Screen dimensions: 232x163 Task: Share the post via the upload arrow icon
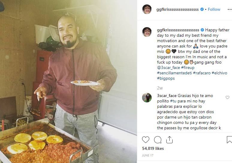169,140
